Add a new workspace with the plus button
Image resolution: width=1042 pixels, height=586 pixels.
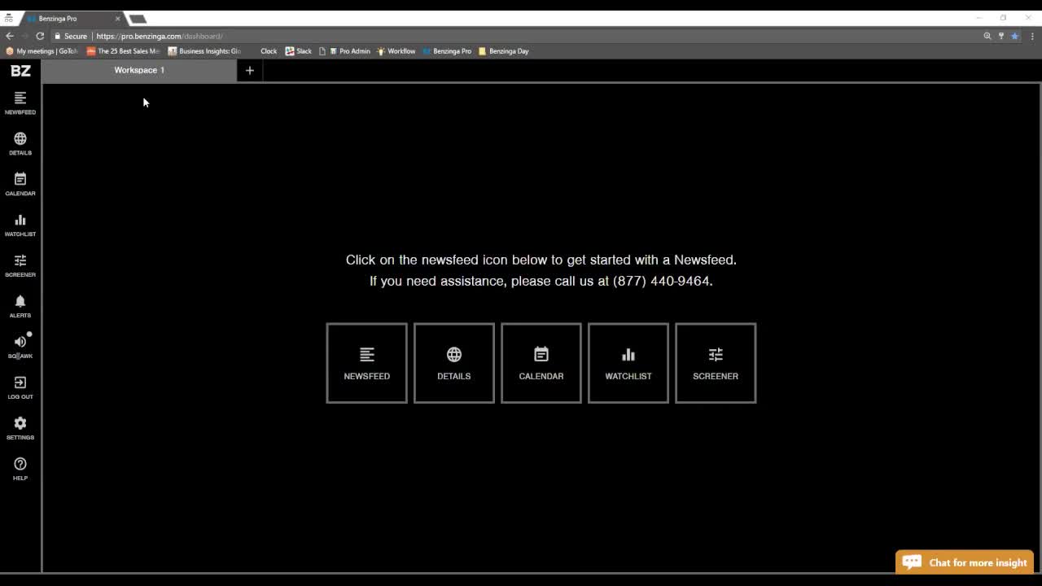250,70
